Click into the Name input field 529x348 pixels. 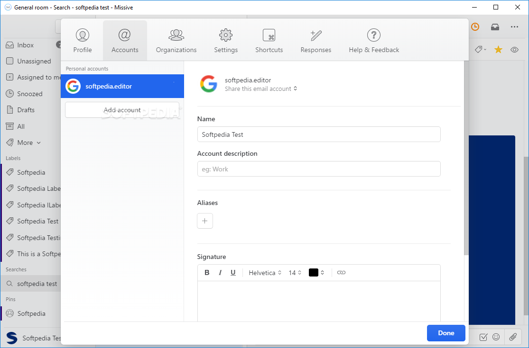(x=319, y=134)
